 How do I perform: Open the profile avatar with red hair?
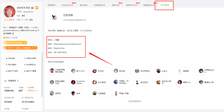9,11
